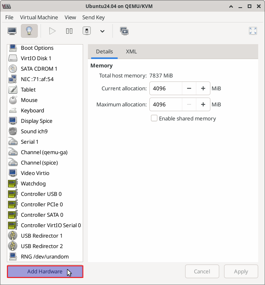This screenshot has width=265, height=285.
Task: Increase current allocation with plus button
Action: point(203,88)
